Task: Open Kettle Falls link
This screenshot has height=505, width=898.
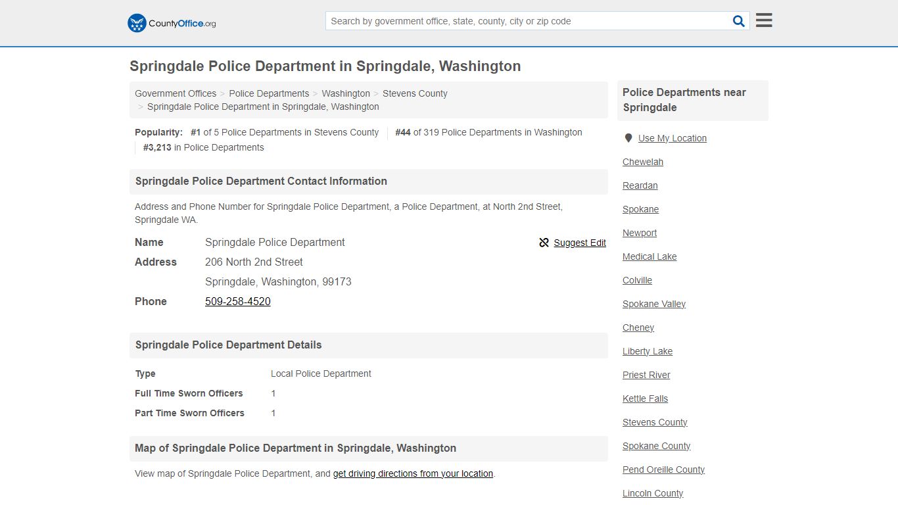Action: click(646, 398)
